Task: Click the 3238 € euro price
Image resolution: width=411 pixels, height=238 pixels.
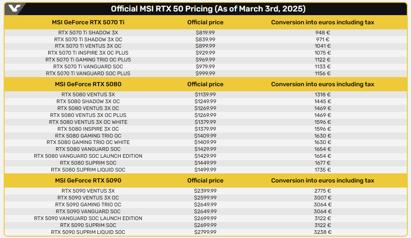Action: click(x=322, y=232)
